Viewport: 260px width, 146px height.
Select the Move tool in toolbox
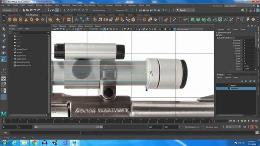(x=4, y=47)
